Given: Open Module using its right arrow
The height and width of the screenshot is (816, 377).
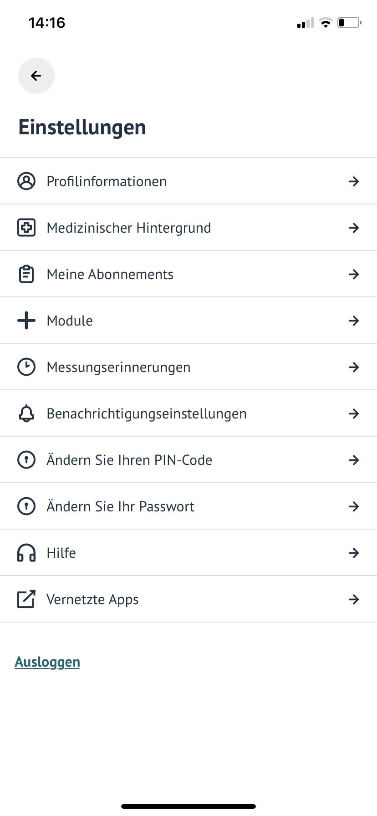Looking at the screenshot, I should coord(354,321).
